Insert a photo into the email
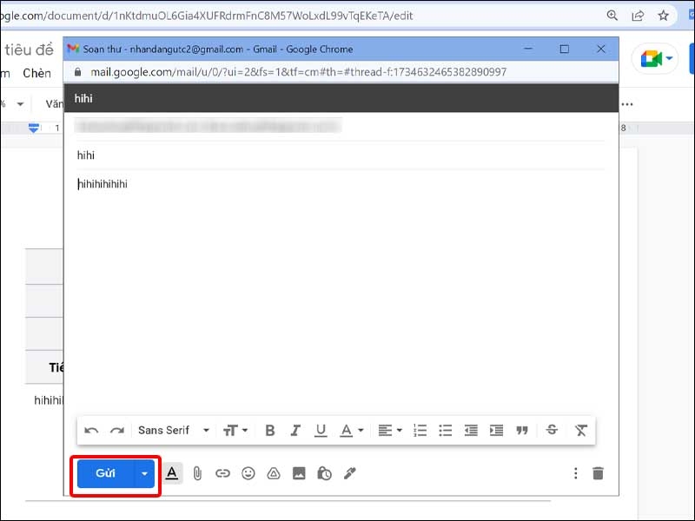 pyautogui.click(x=299, y=473)
